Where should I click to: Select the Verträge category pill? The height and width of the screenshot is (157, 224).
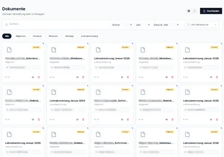69,36
